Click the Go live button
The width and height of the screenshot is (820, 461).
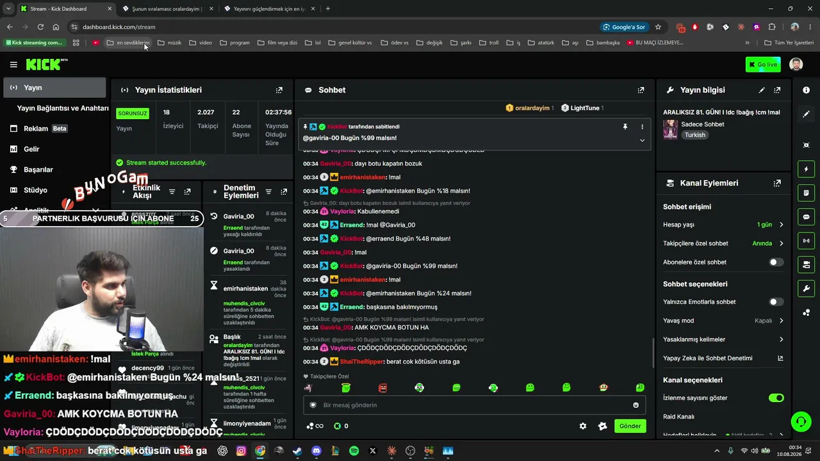coord(763,65)
